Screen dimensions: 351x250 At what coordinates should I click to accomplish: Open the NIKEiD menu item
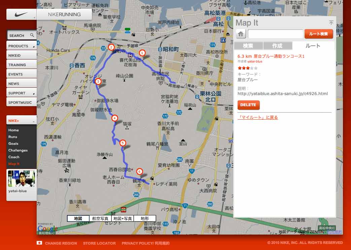coord(22,55)
